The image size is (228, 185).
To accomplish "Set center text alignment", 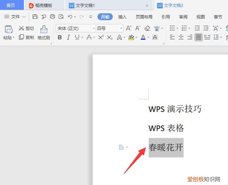I will (181, 37).
